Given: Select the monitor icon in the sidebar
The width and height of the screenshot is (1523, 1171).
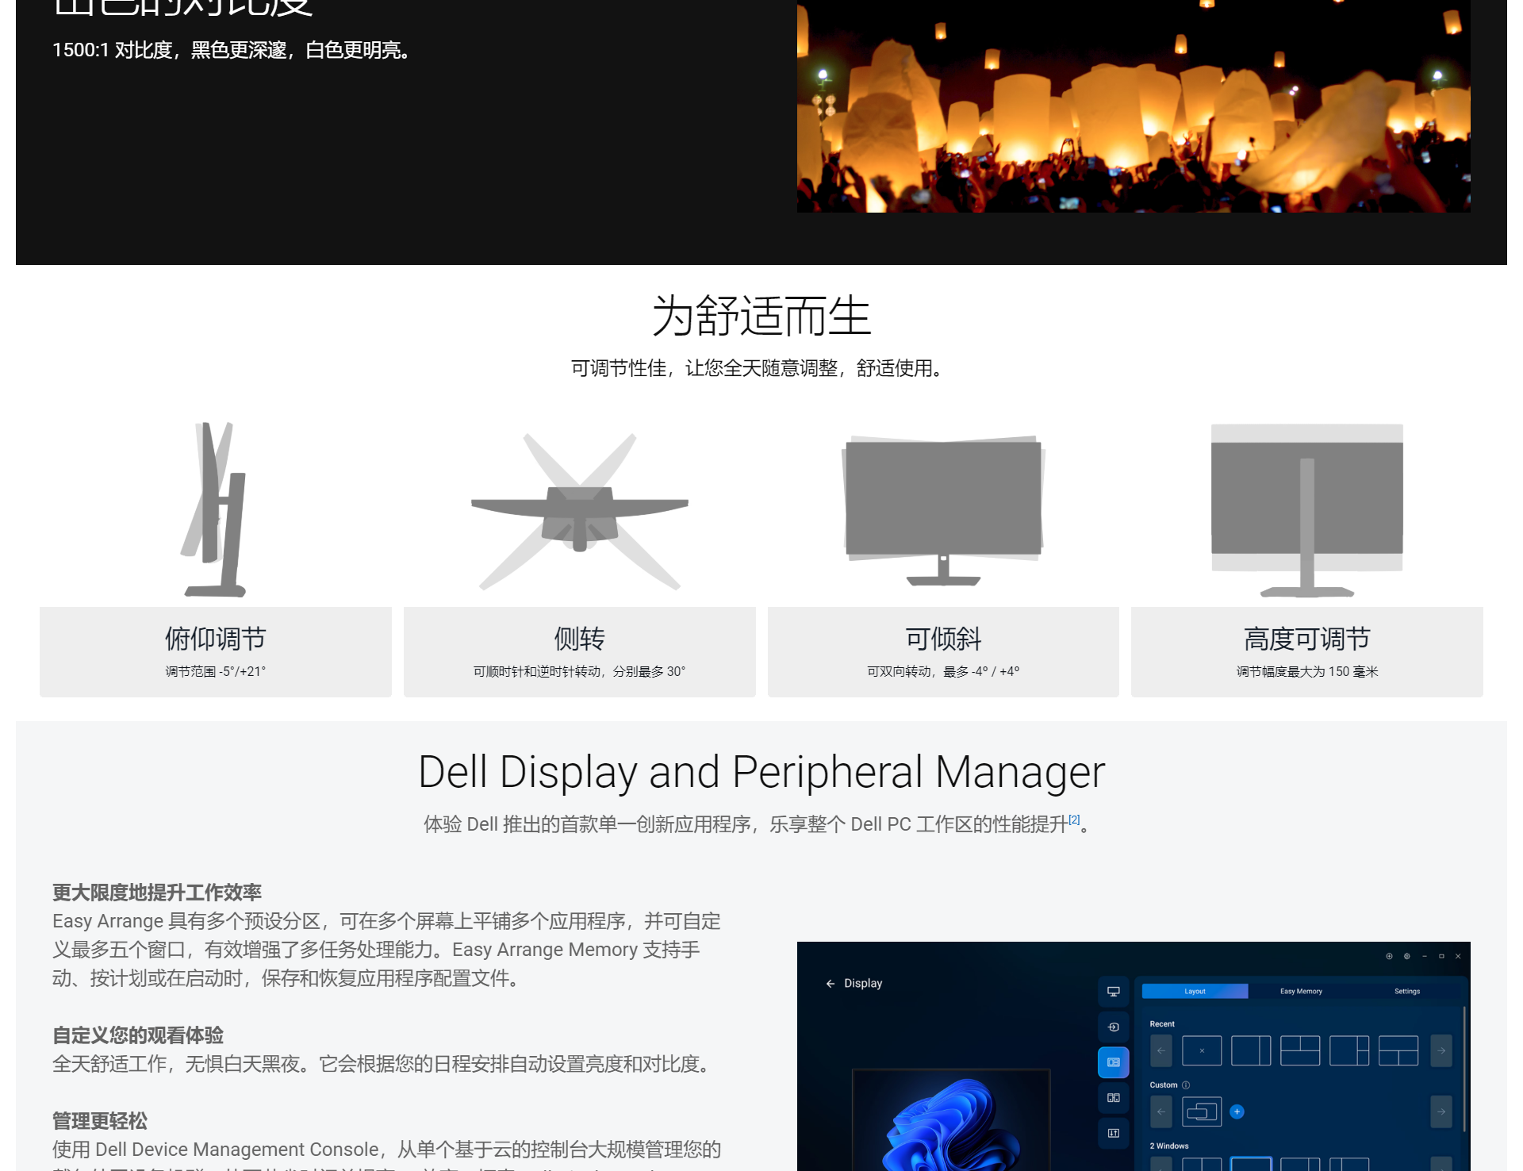Looking at the screenshot, I should [1114, 992].
